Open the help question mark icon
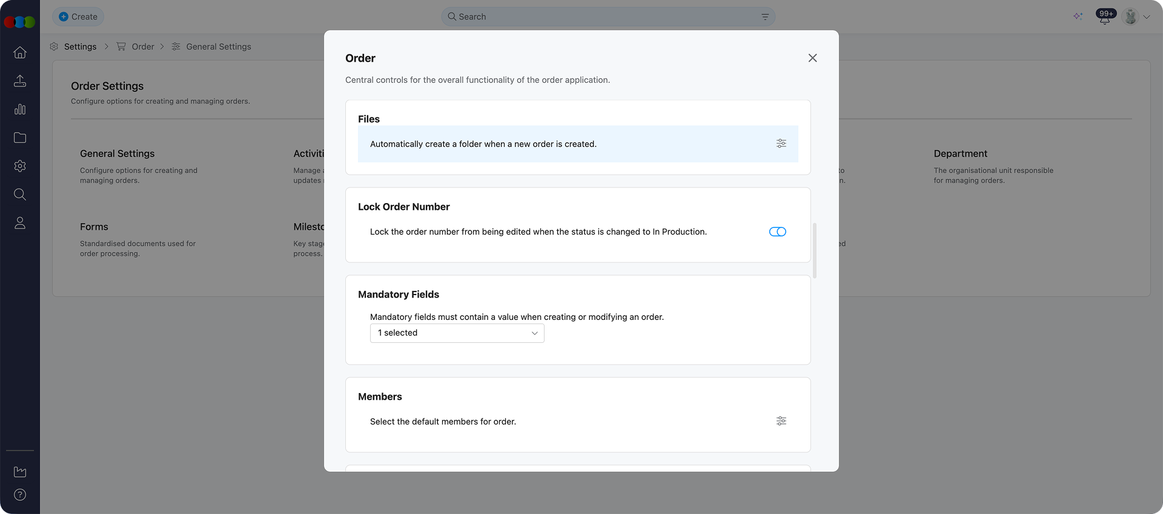 20,495
